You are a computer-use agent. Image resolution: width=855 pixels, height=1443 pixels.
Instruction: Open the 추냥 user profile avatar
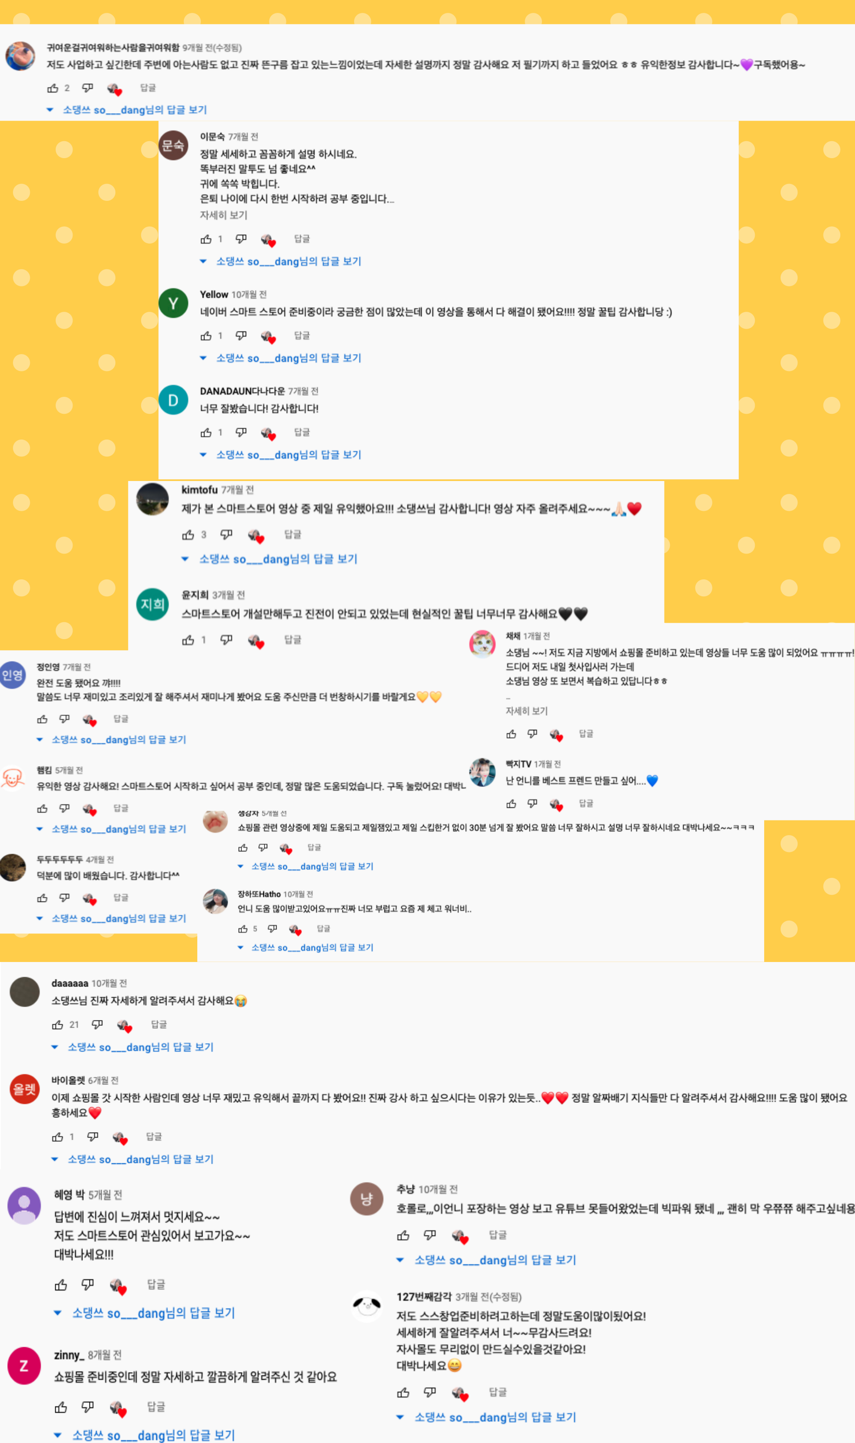tap(366, 1199)
